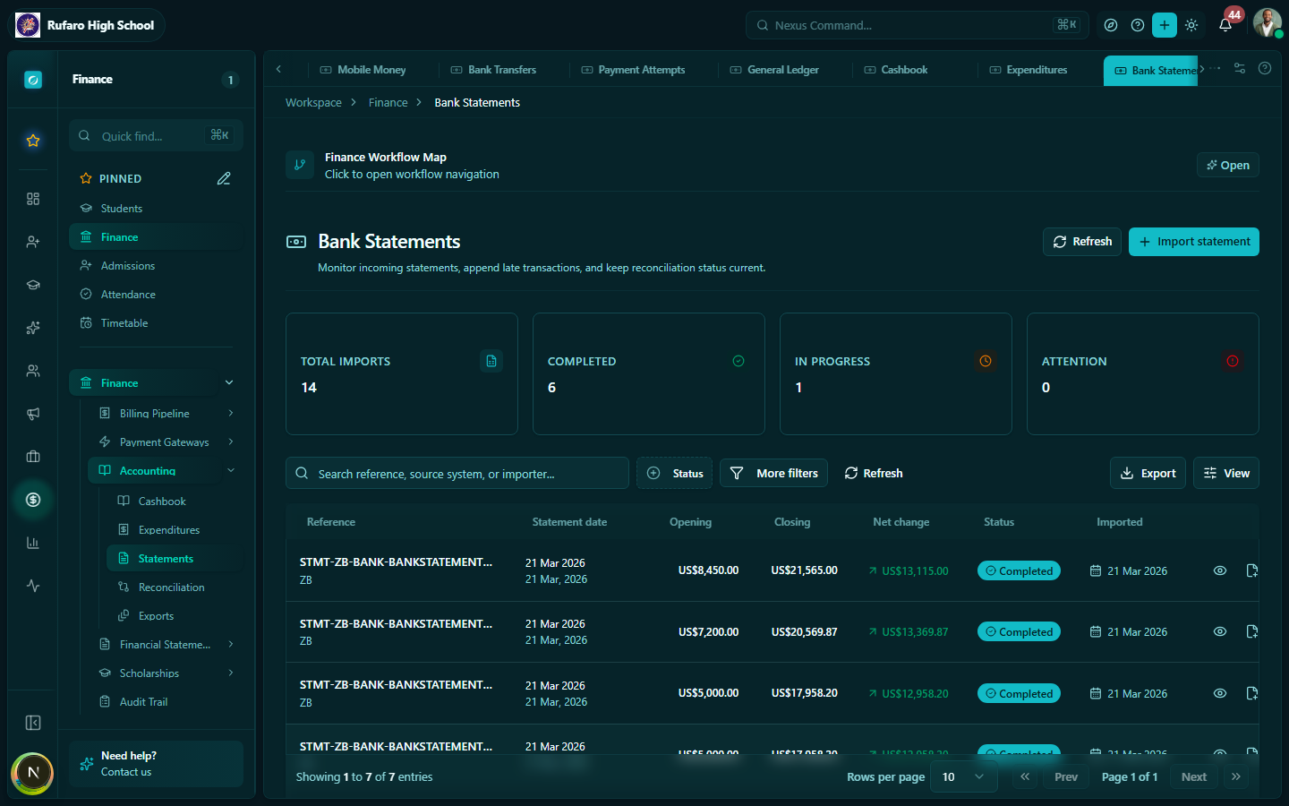Switch to the Mobile Money tab

click(363, 69)
